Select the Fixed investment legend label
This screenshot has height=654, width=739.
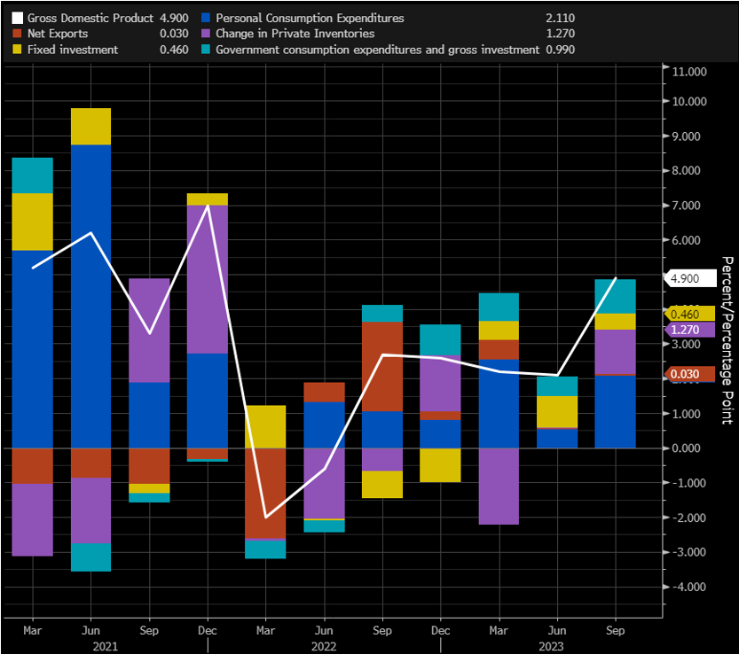pos(73,50)
